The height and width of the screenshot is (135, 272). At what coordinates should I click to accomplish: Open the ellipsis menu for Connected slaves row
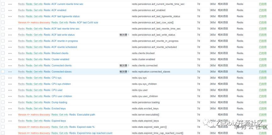tap(10, 72)
